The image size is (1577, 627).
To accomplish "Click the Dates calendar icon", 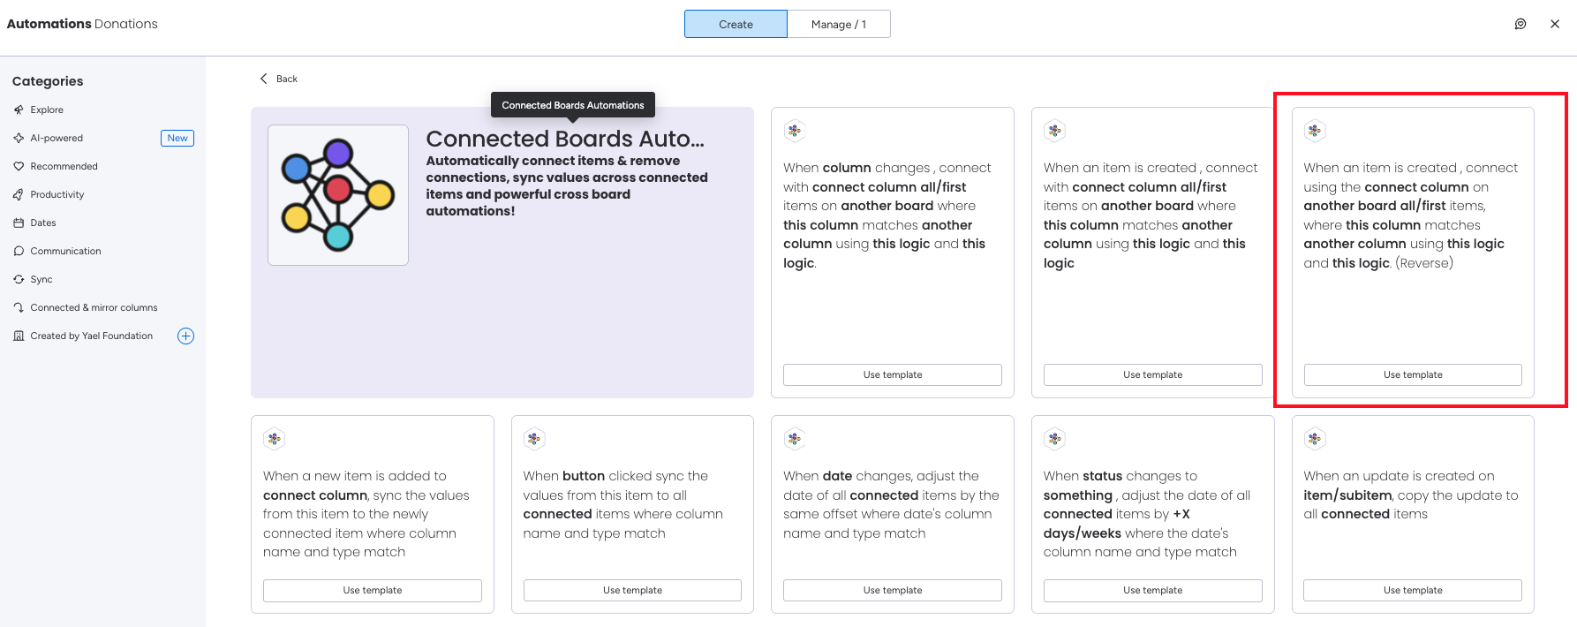I will (19, 223).
